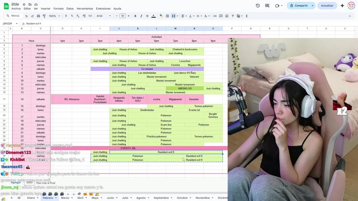Expand the merge type dropdown arrow
This screenshot has height=201, width=358.
pyautogui.click(x=177, y=16)
